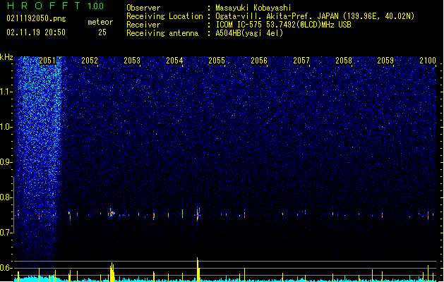This screenshot has height=282, width=444.
Task: Click the 2057 time marker
Action: (x=301, y=61)
